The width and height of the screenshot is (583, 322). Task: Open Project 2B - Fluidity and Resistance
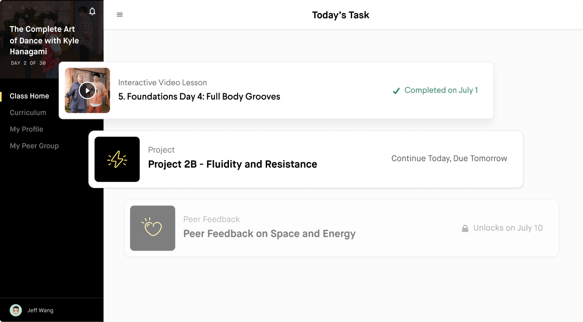(232, 164)
